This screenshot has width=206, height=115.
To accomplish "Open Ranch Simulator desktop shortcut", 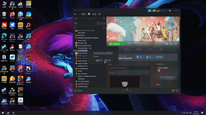I will pos(29,70).
